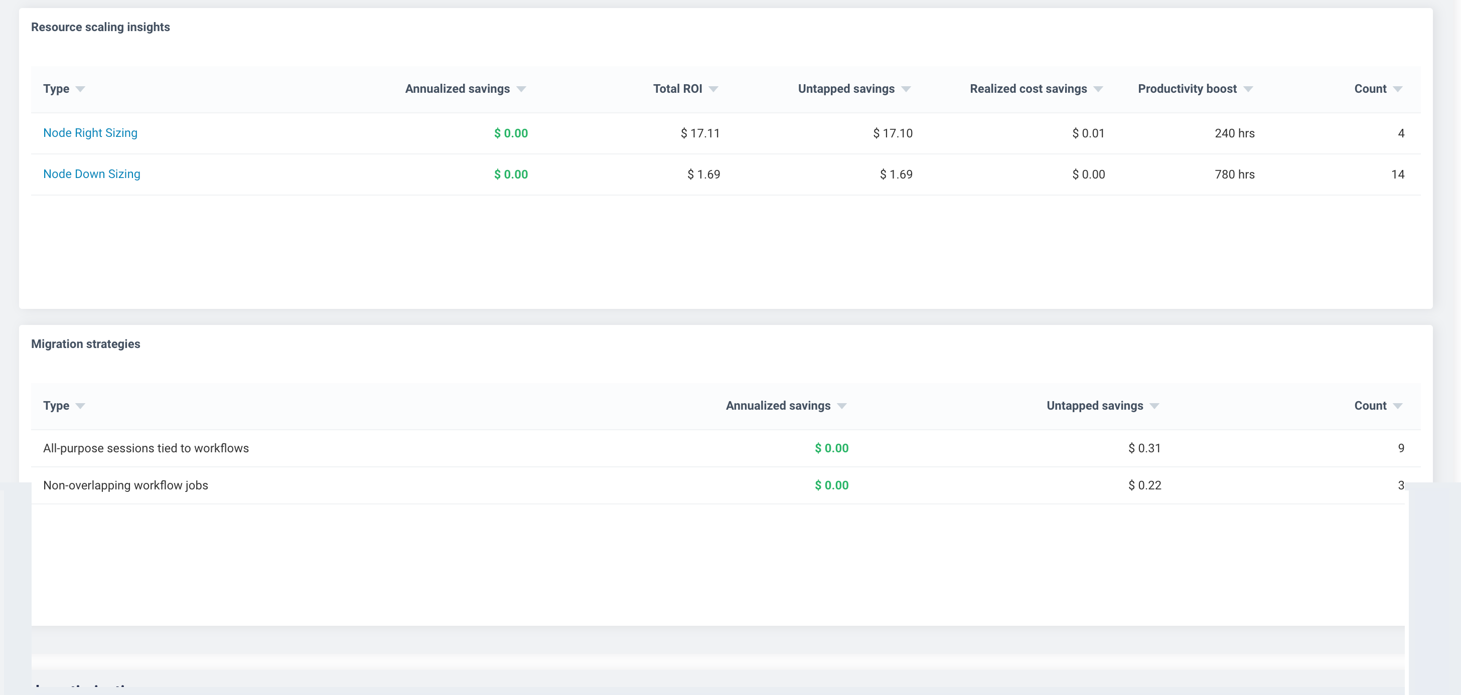Click Total ROI sort arrow
Screen dimensions: 1461x695
tap(713, 89)
